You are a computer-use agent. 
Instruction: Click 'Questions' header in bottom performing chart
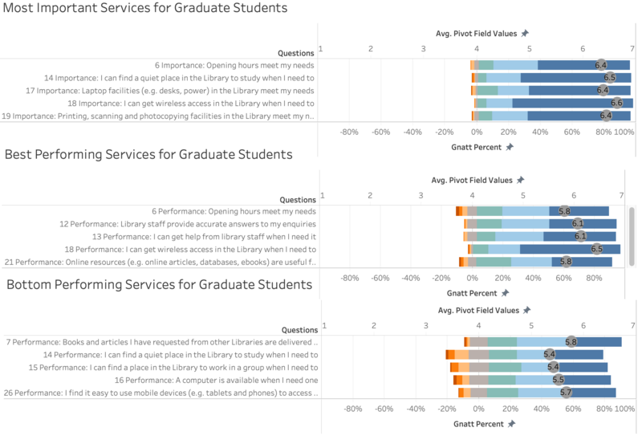(x=299, y=330)
